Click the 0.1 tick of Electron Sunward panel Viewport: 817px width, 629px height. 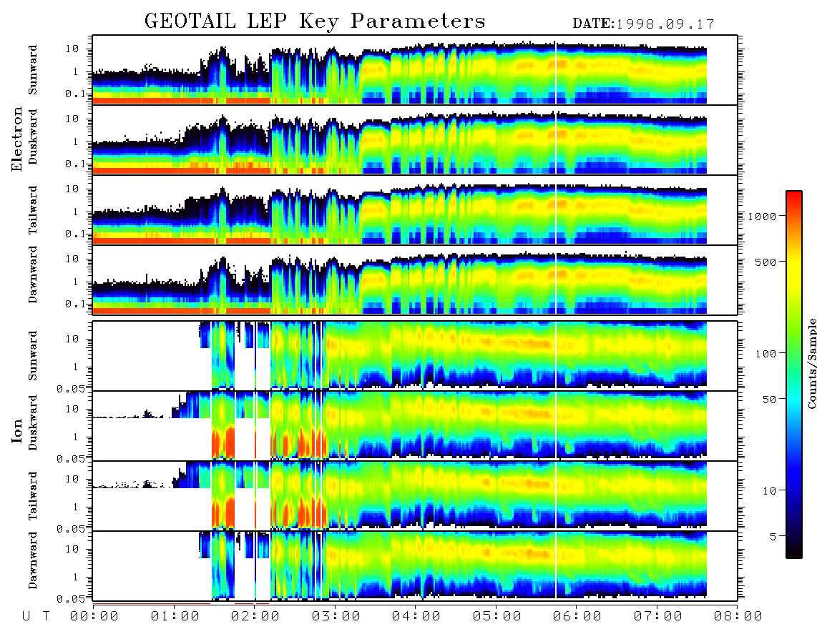pyautogui.click(x=75, y=94)
